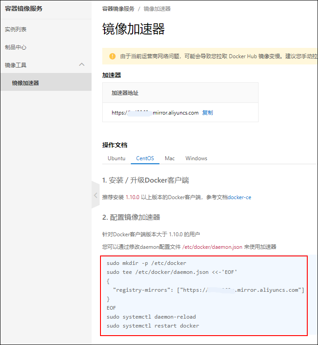This screenshot has width=318, height=345.
Task: Switch to the Windows tab
Action: pos(196,158)
